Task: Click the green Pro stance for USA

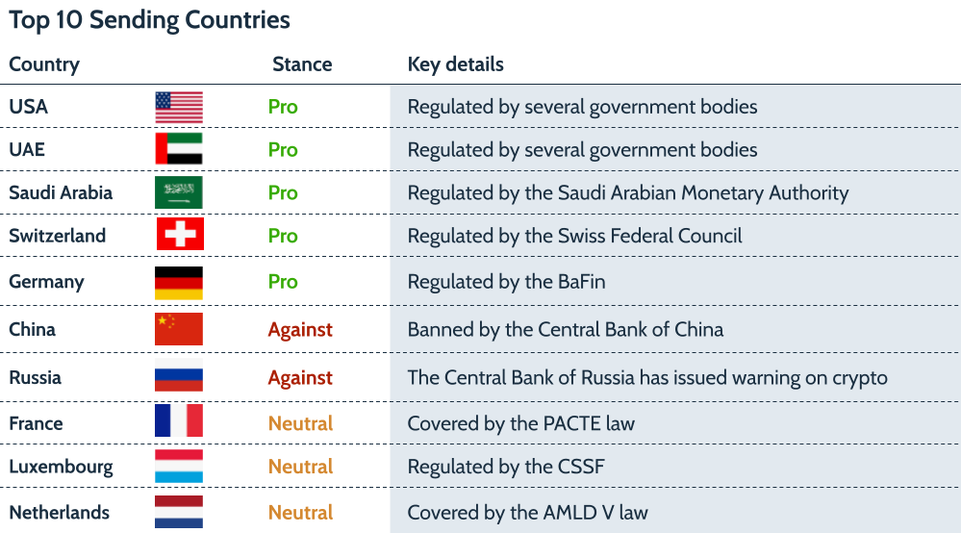Action: point(283,107)
